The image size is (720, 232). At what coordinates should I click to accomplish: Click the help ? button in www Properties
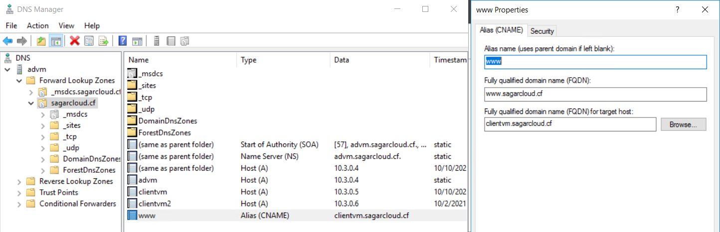678,10
